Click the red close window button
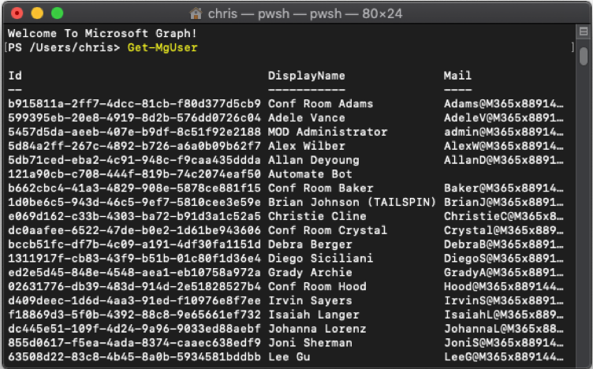Screen dimensions: 593x369 pos(17,13)
